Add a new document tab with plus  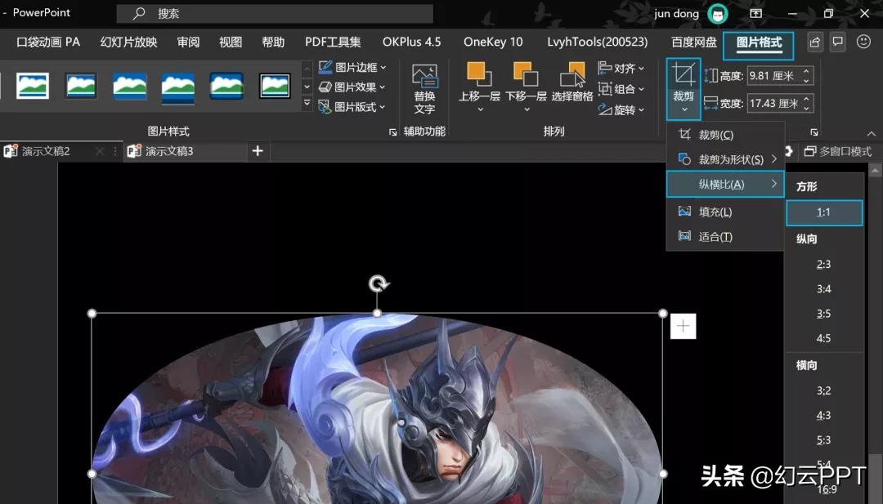[258, 151]
